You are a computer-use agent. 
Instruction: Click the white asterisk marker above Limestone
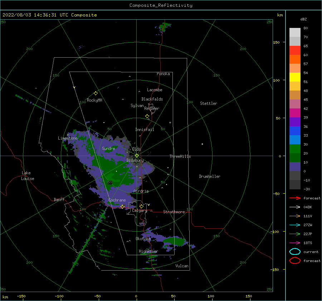68,135
